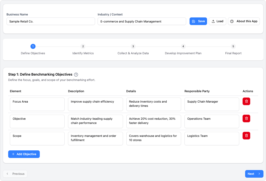Click the Previous button
The image size is (266, 181).
pyautogui.click(x=15, y=174)
